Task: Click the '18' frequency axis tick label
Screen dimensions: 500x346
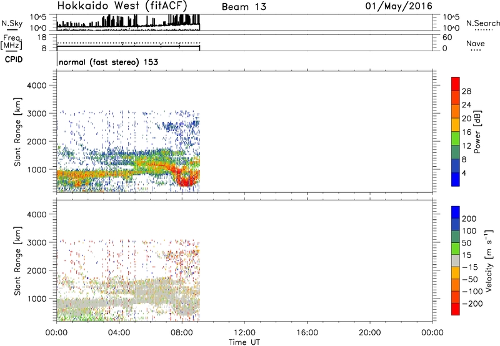Action: [x=41, y=37]
